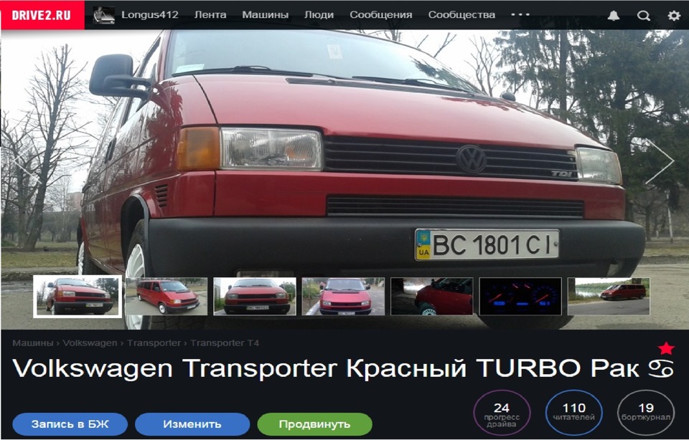Screen dimensions: 689x440
Task: Select the first highlighted van thumbnail
Action: (x=77, y=296)
